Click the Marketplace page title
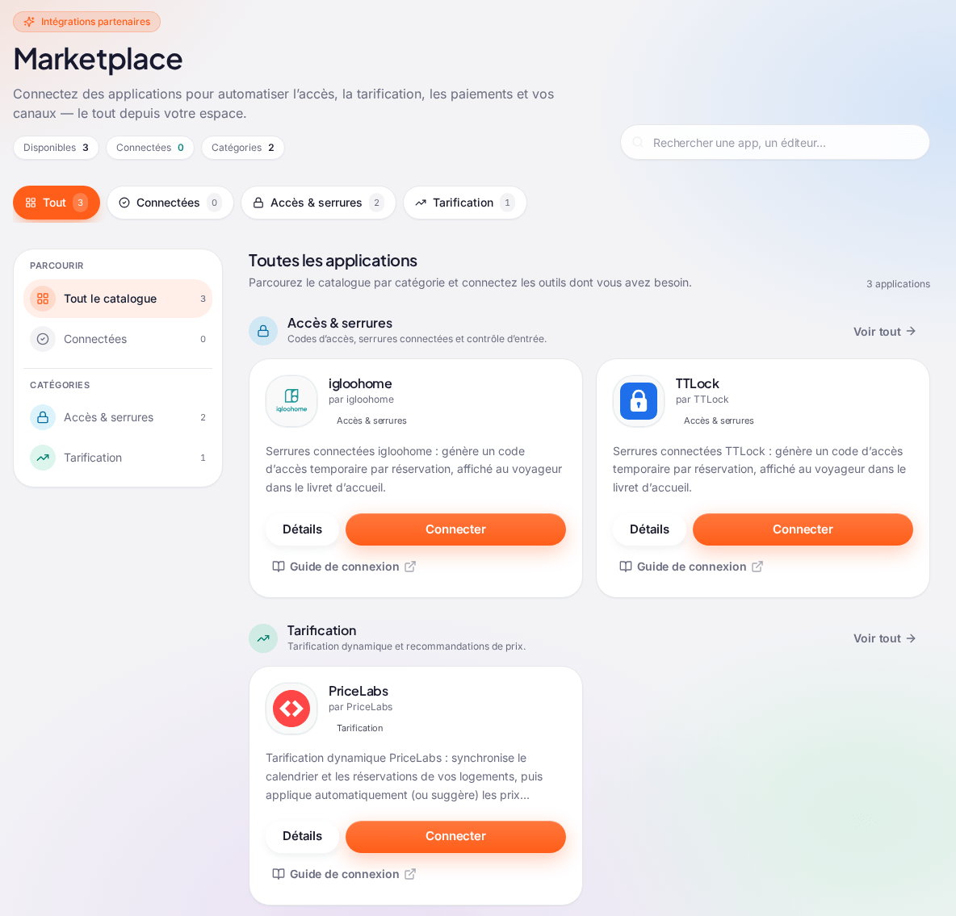 point(99,60)
